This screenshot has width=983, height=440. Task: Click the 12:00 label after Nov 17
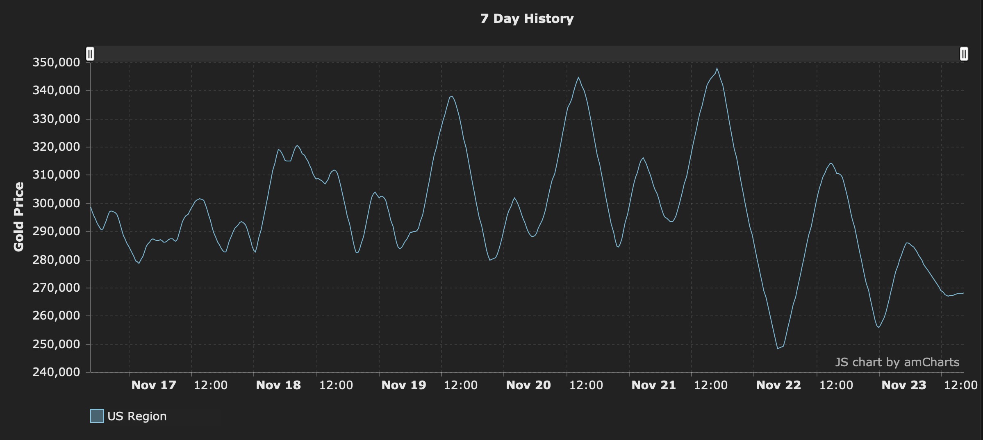[x=211, y=385]
